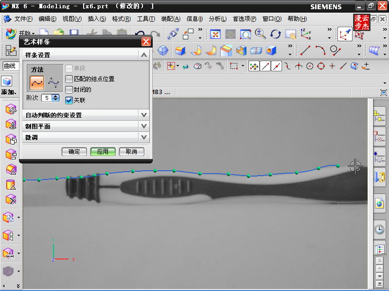Click the WCS orientation axes icon
The height and width of the screenshot is (291, 389).
(x=305, y=34)
